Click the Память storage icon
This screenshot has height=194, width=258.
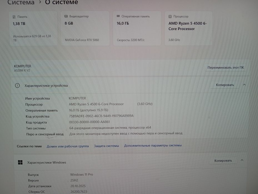point(14,17)
